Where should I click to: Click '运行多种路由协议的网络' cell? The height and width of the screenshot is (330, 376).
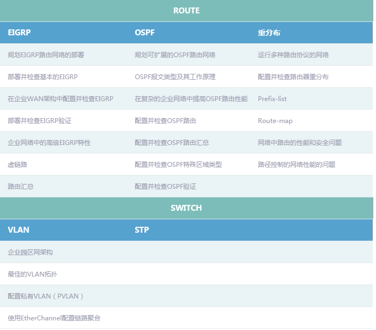pyautogui.click(x=293, y=55)
